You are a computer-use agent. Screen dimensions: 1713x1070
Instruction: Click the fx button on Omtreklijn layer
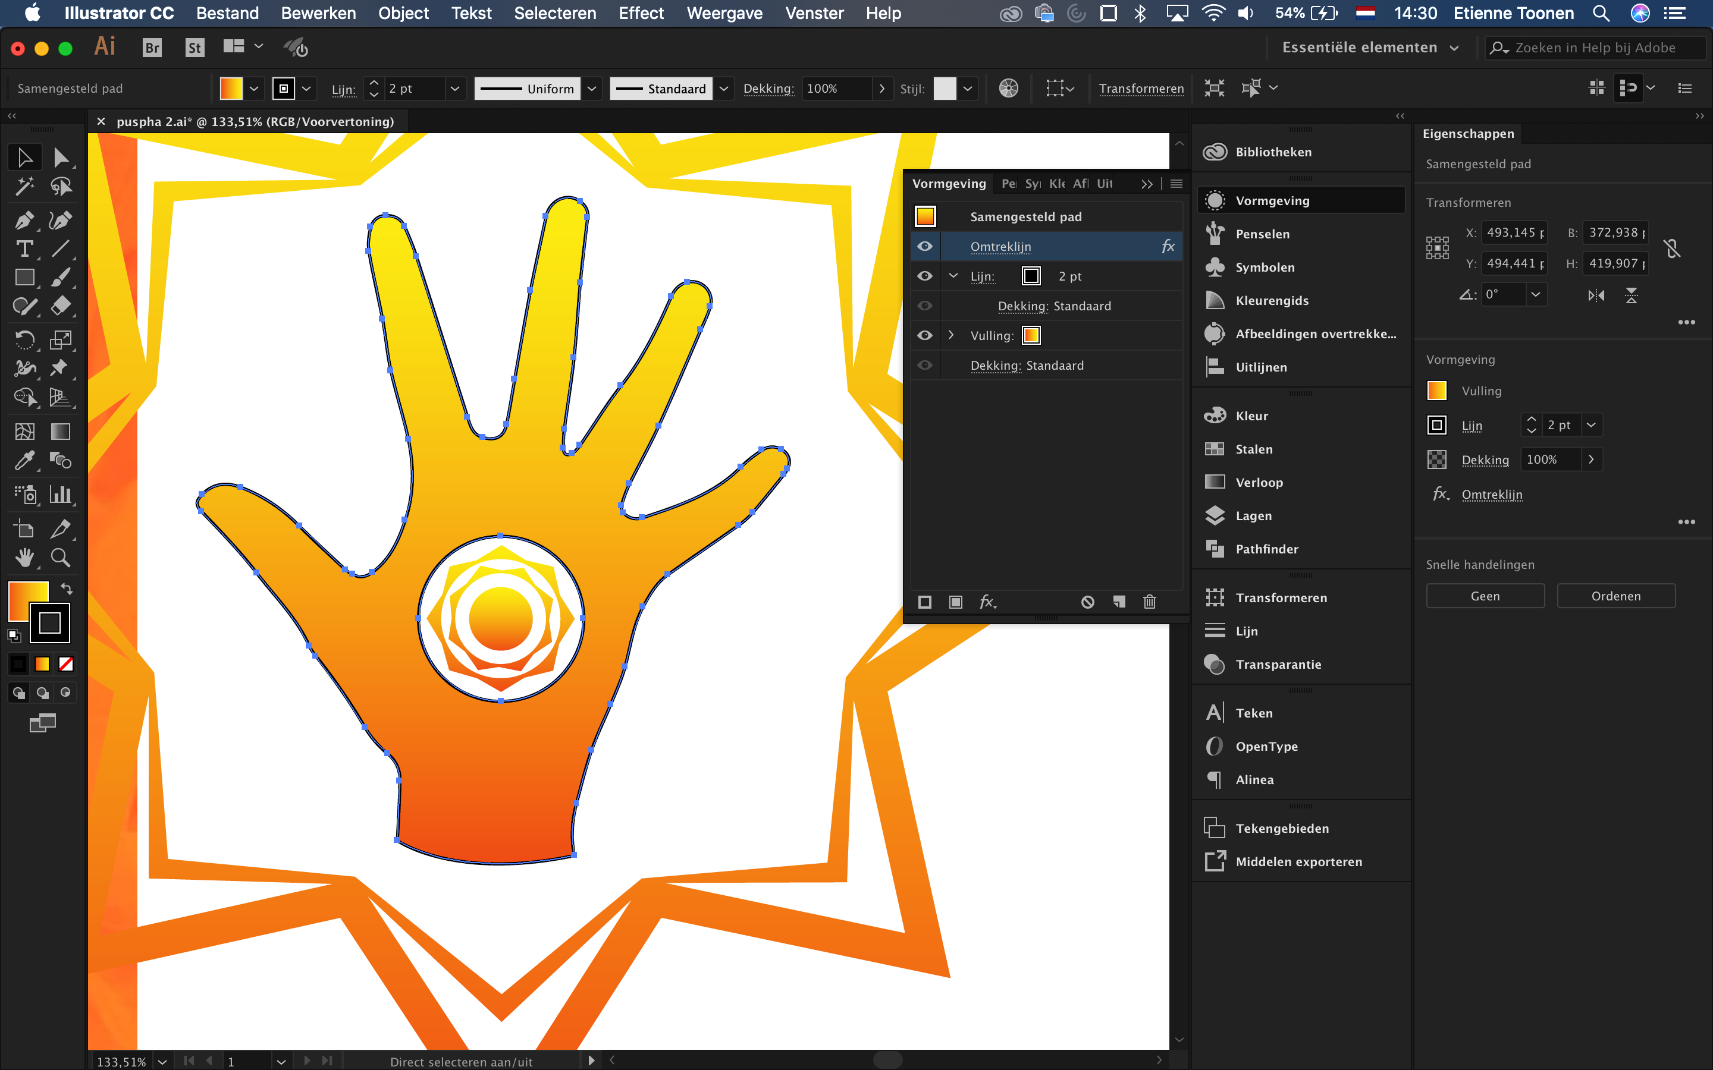tap(1165, 247)
